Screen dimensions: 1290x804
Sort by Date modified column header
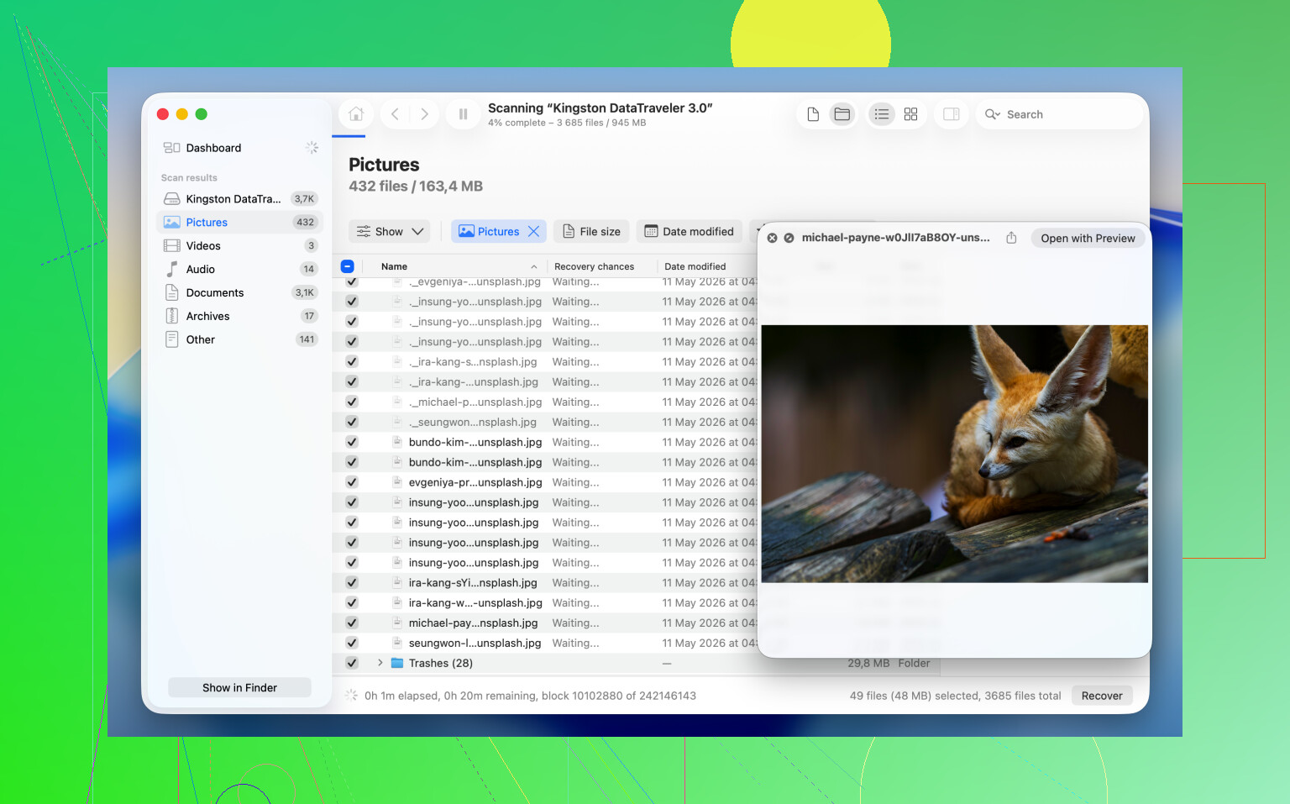(695, 266)
